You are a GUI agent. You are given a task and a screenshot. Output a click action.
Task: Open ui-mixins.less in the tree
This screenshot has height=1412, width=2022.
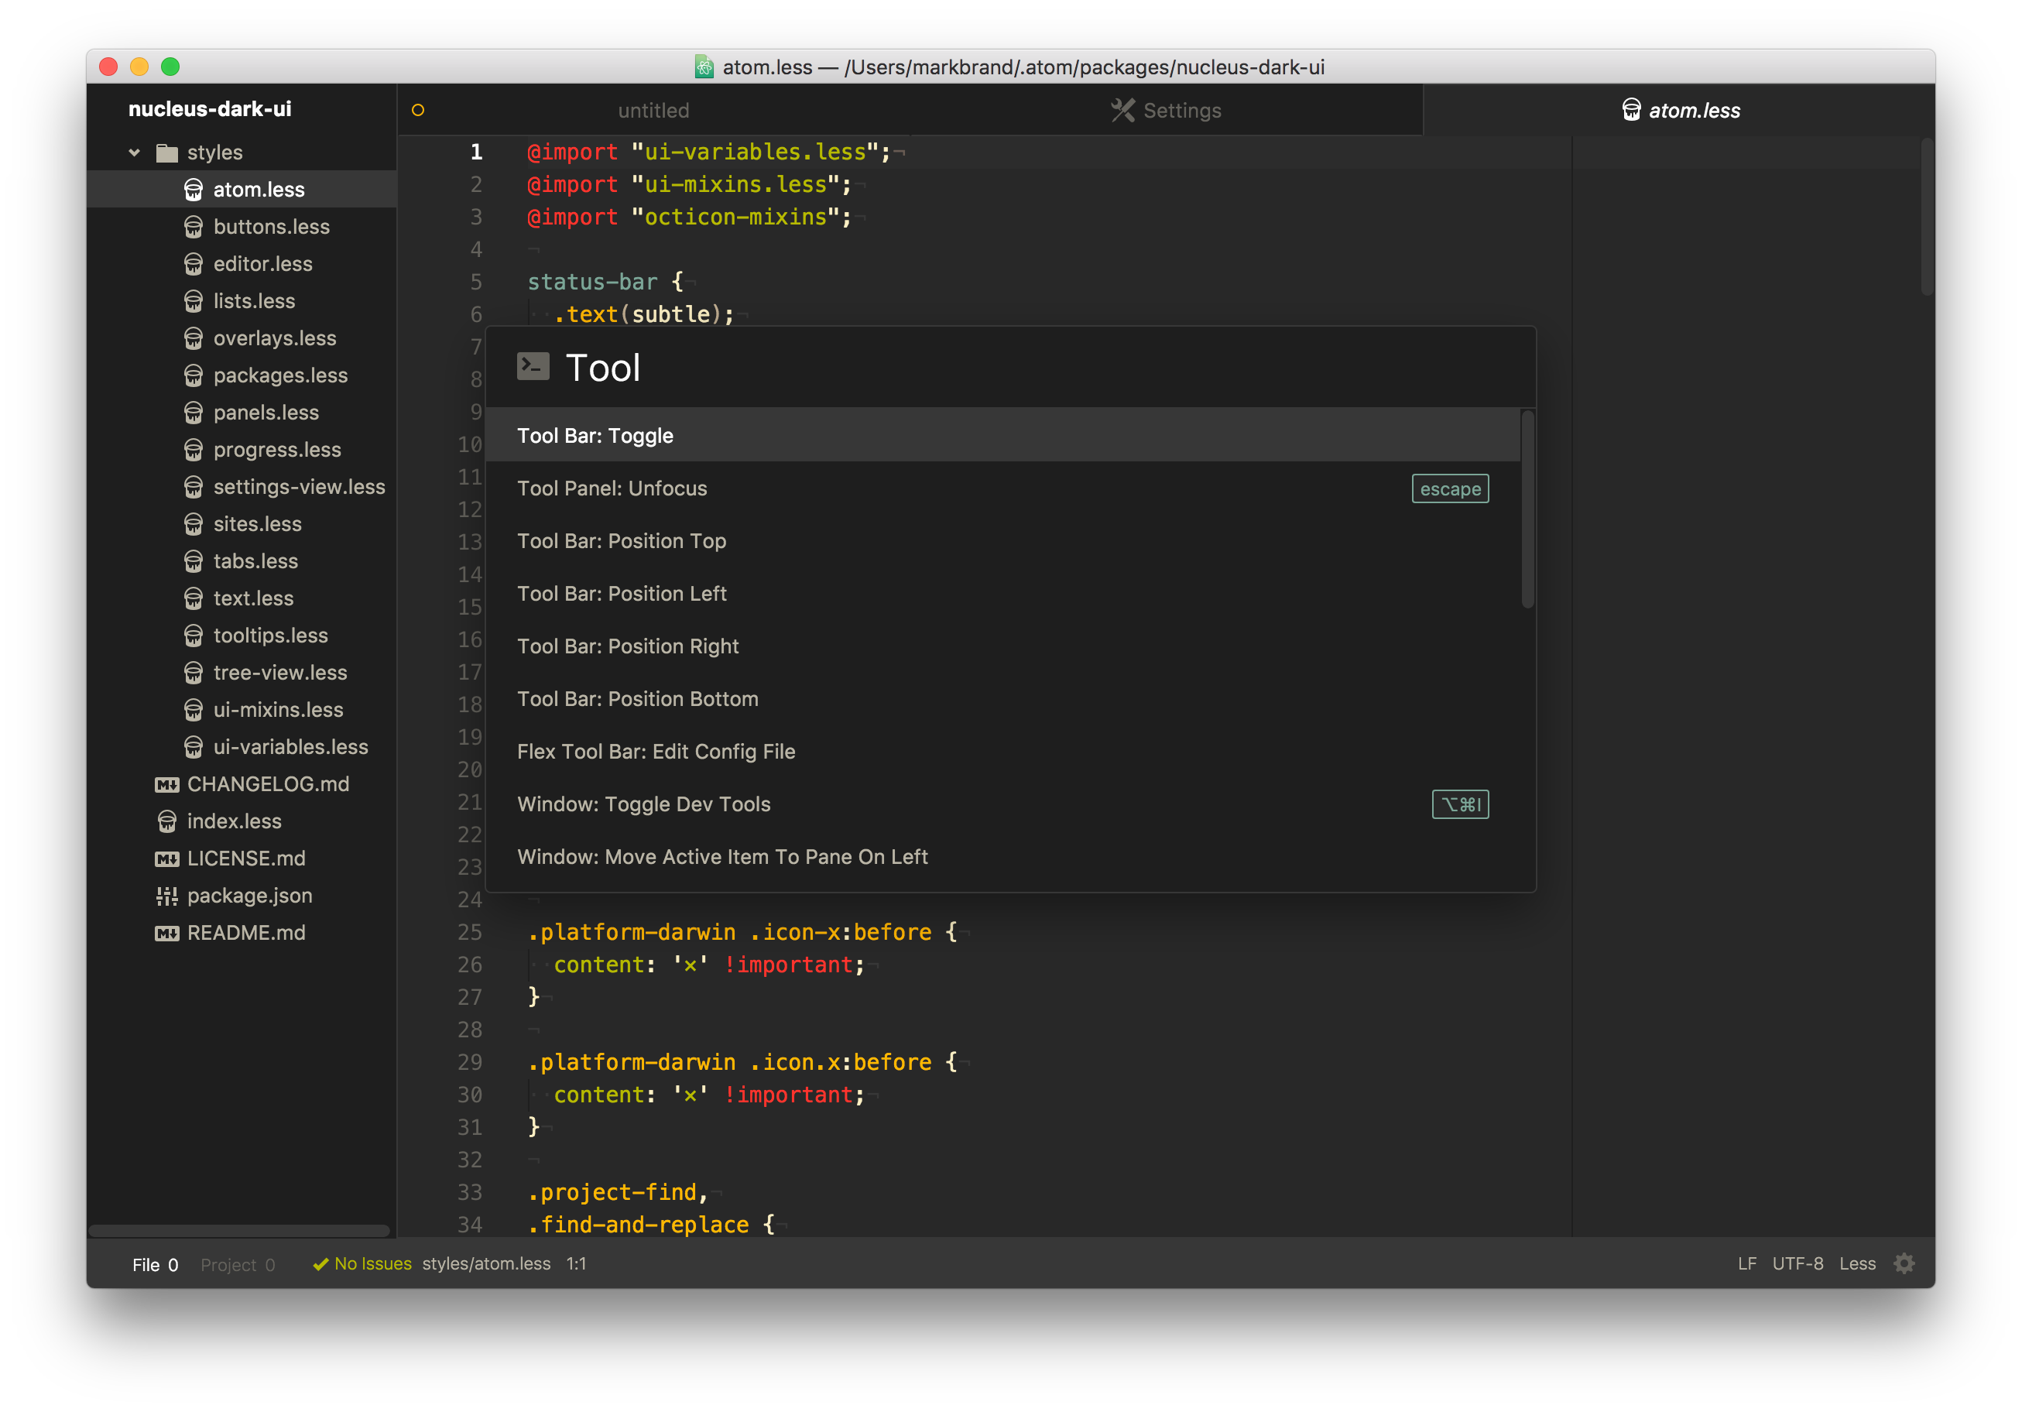242,710
